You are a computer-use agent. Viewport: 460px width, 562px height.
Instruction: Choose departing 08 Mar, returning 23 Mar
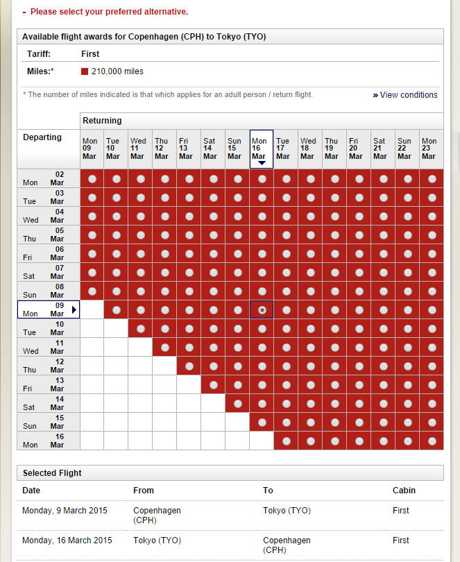point(432,291)
